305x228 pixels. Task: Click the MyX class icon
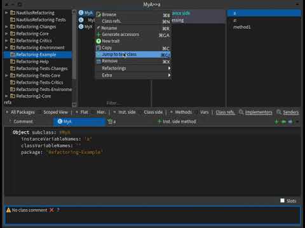tap(81, 27)
